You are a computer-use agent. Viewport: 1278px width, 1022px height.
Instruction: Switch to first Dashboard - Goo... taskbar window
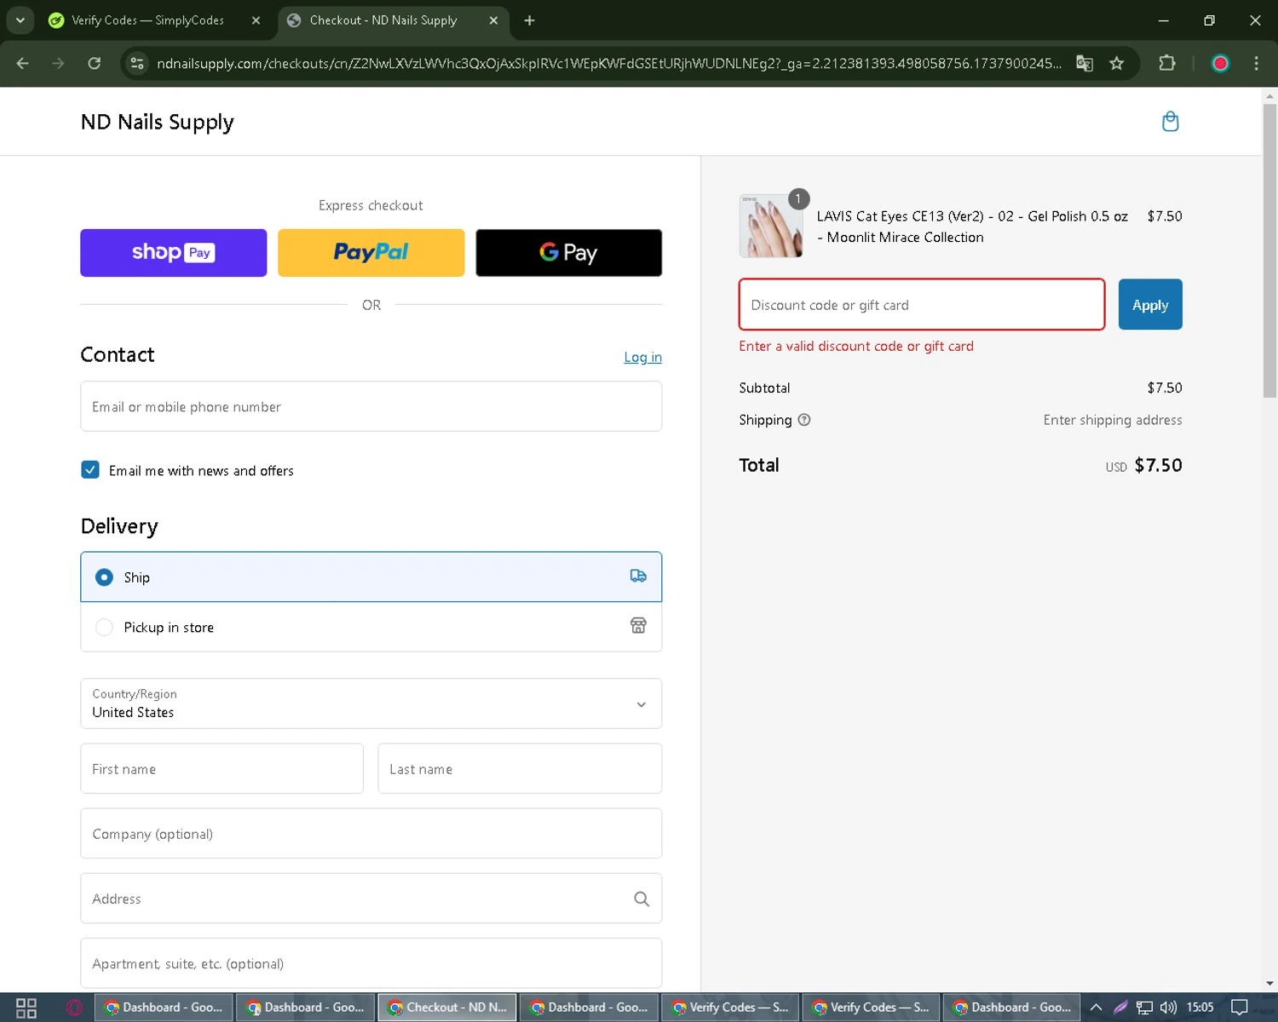pyautogui.click(x=163, y=1008)
